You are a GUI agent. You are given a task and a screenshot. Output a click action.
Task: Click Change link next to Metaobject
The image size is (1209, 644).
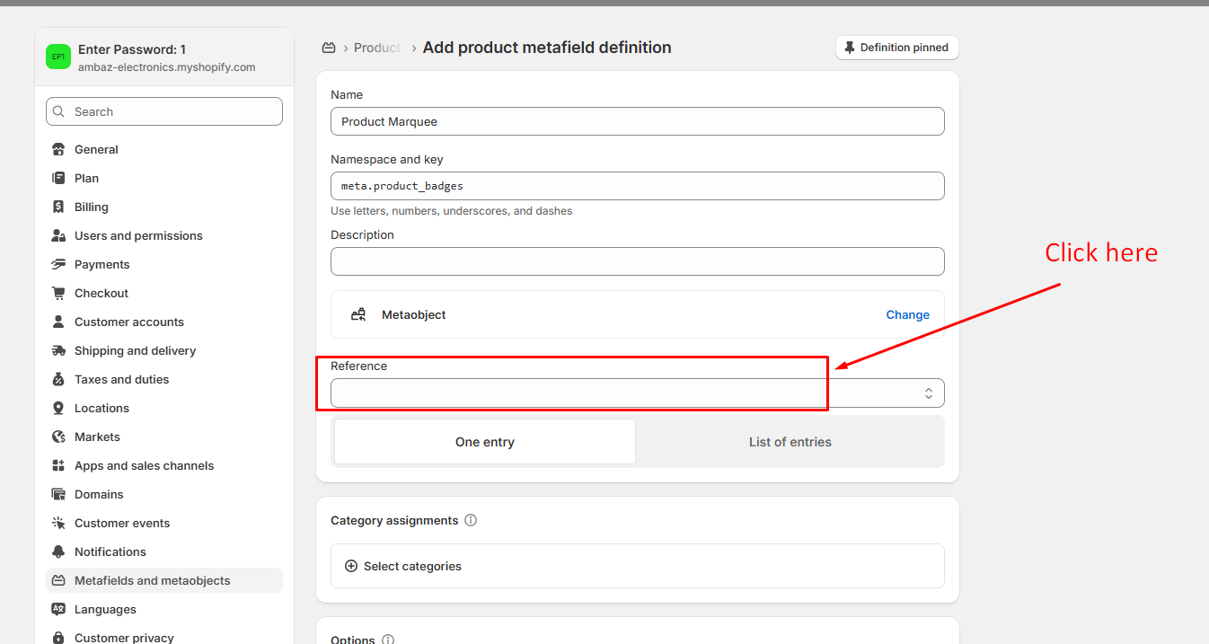pyautogui.click(x=907, y=315)
